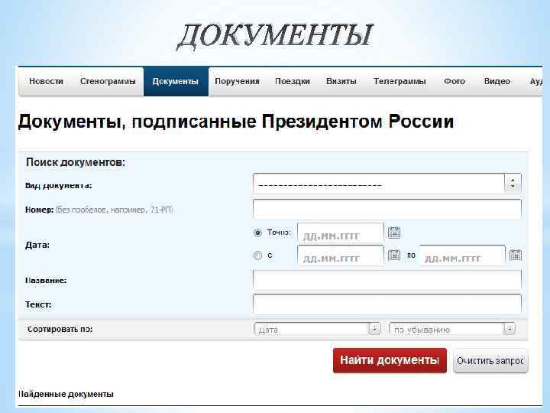Image resolution: width=550 pixels, height=413 pixels.
Task: Click the 'Найденные документы' label
Action: coord(66,394)
